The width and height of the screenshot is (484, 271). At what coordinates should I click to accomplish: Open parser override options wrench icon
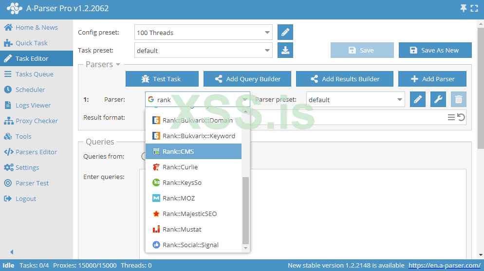click(438, 99)
